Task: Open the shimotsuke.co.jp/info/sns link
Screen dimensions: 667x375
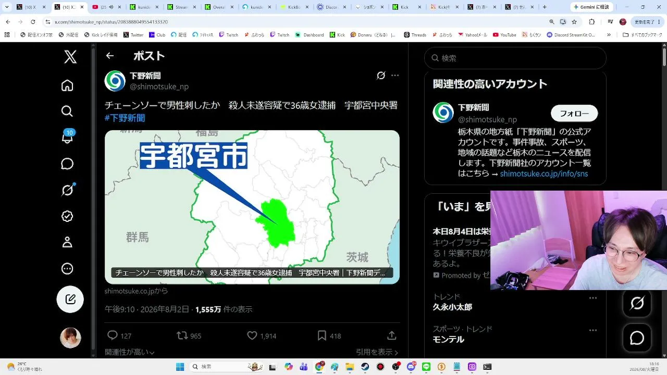Action: coord(544,173)
